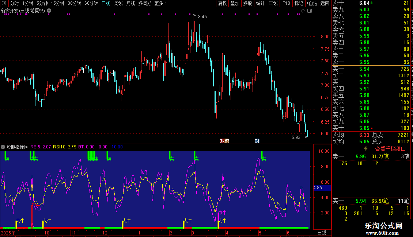Click the 买均 5.85 value
Screen dimensions: 413x237
point(364,141)
